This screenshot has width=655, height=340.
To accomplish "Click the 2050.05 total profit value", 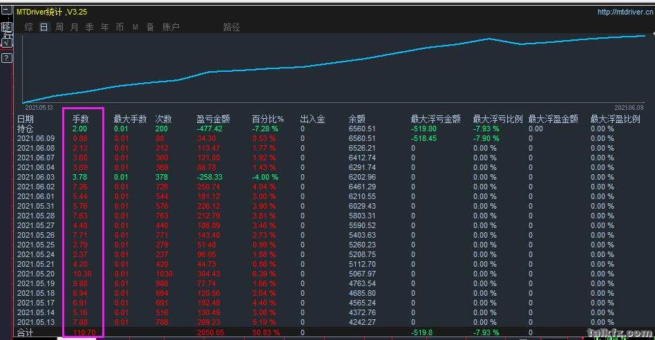I will coord(211,332).
